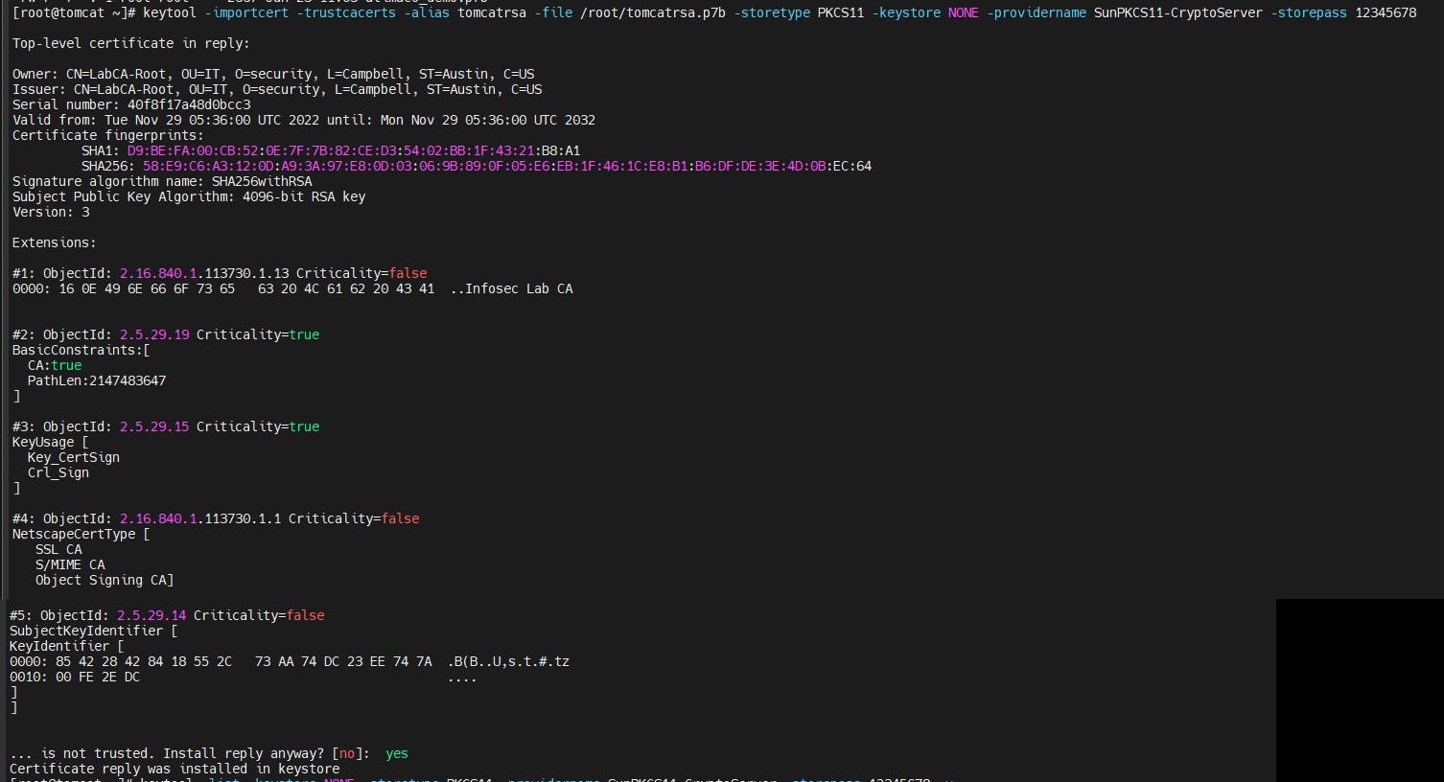Click the 'Object Signing CA]' entry

coord(105,580)
